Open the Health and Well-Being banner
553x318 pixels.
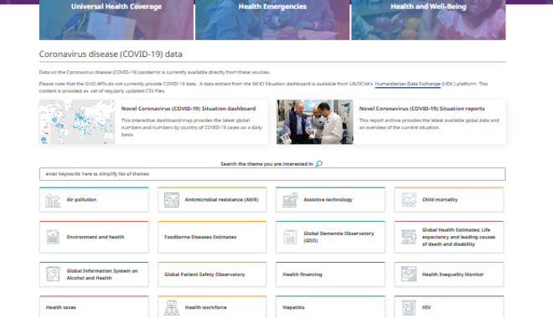(428, 20)
